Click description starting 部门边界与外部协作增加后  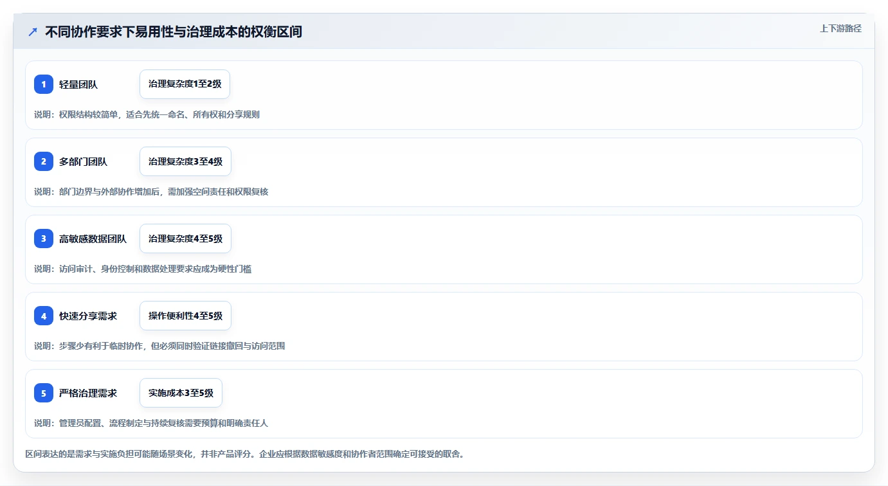click(x=151, y=192)
